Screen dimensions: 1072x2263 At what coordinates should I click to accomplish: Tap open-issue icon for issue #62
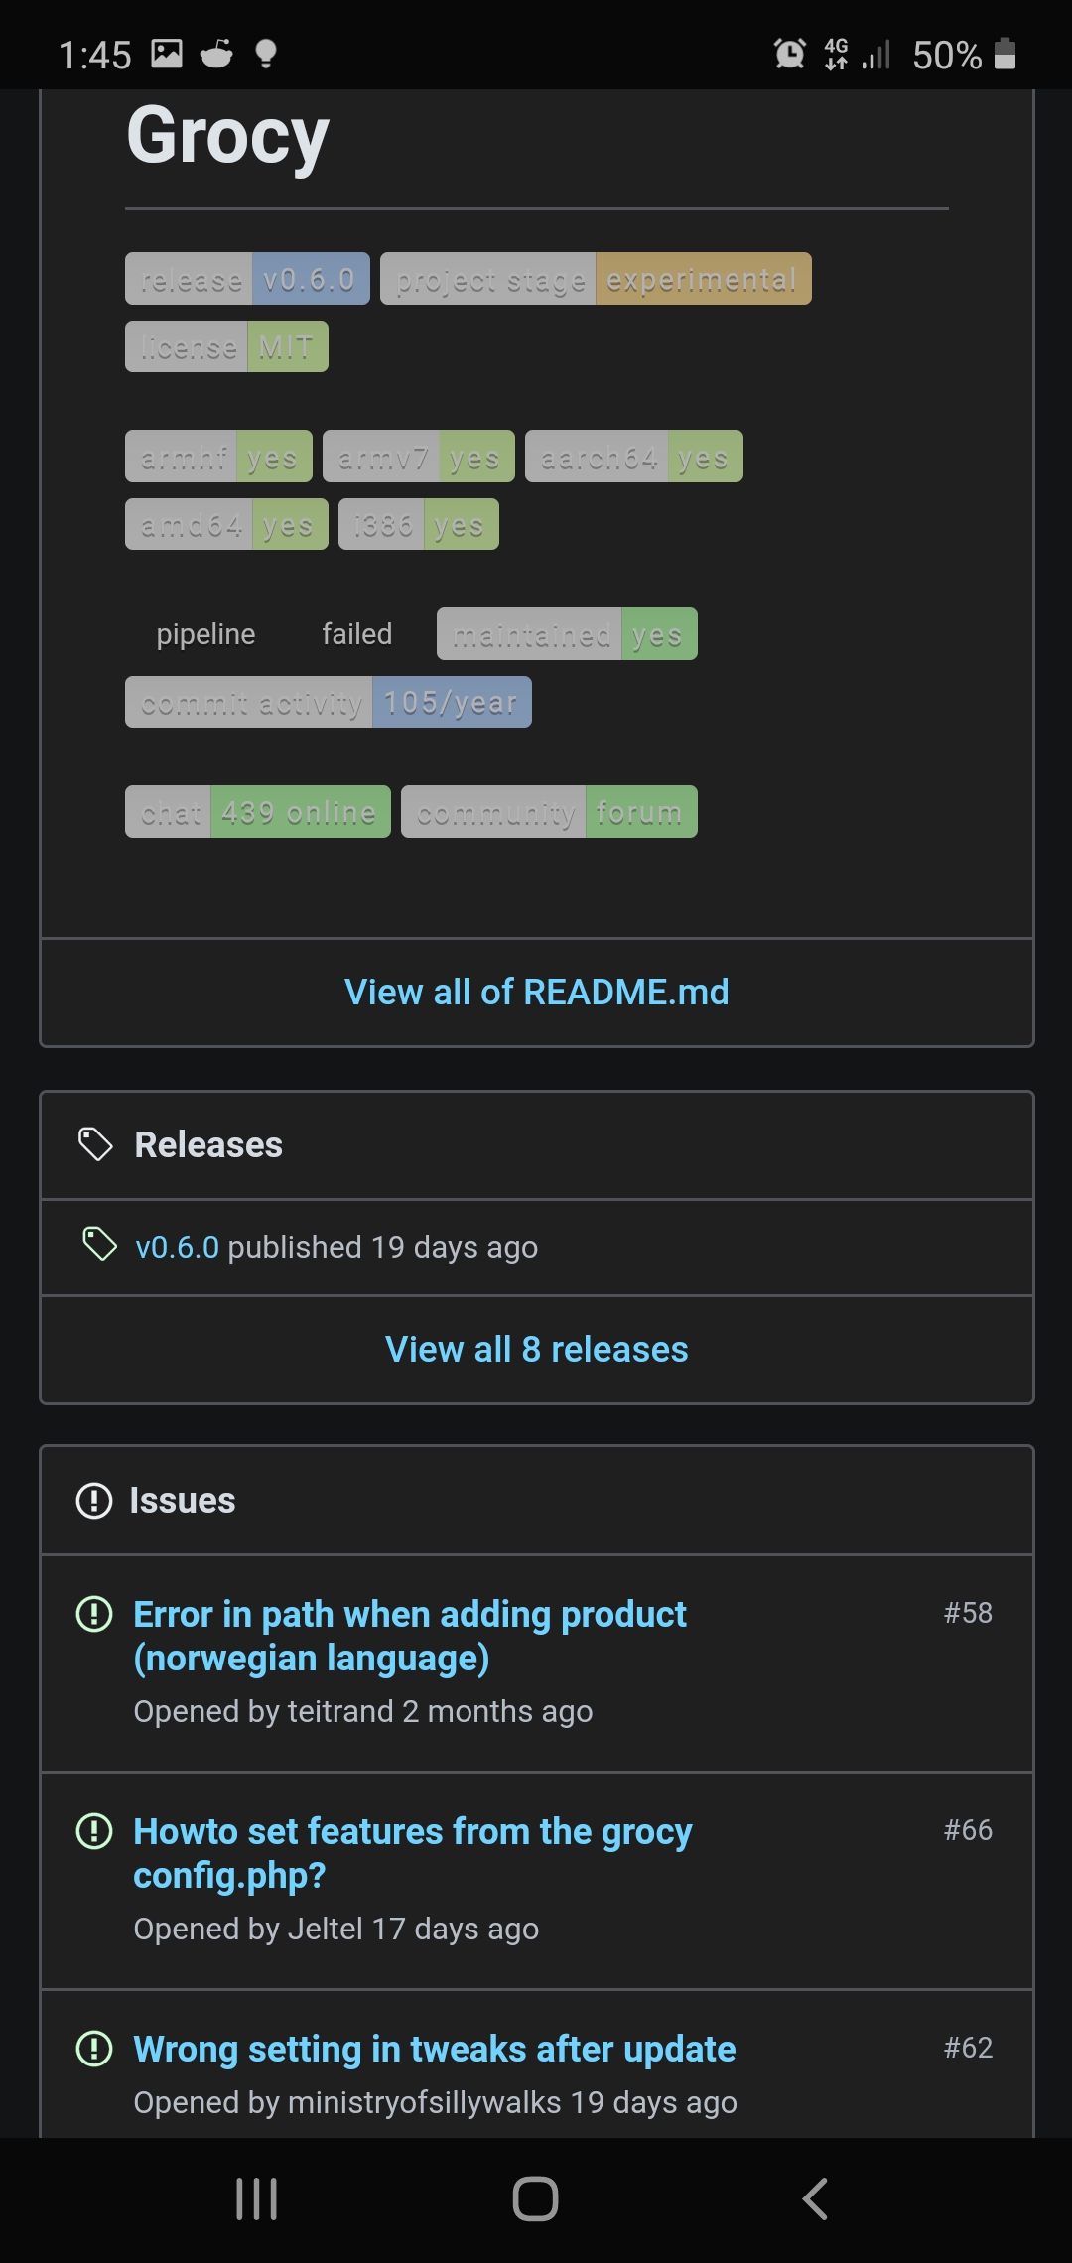94,2049
